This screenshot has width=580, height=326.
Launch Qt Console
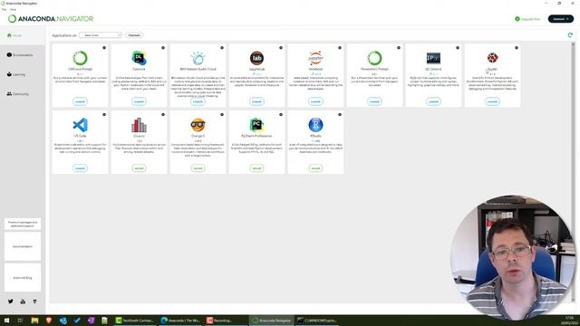tap(433, 101)
